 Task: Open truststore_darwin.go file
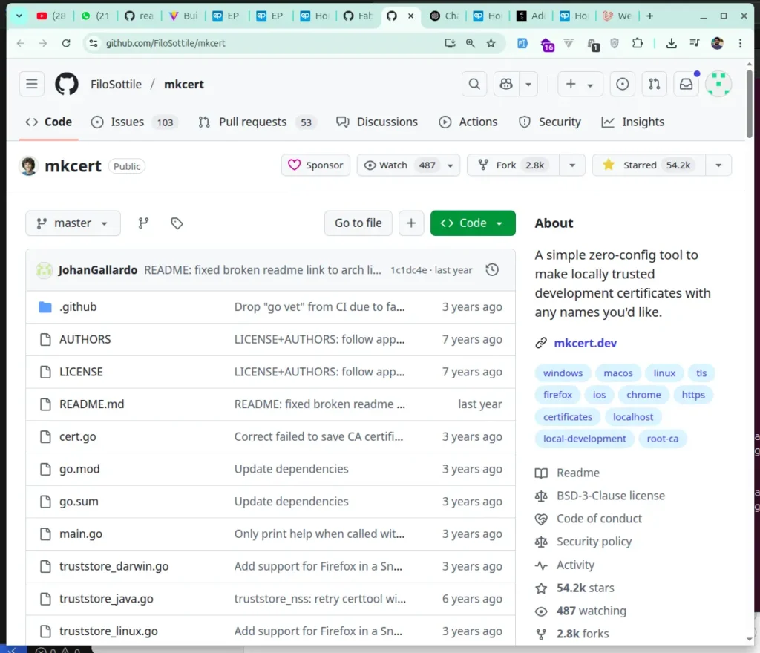pyautogui.click(x=114, y=566)
